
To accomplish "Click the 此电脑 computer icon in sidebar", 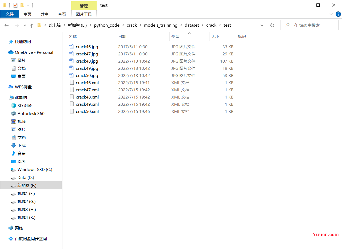I will coord(11,97).
